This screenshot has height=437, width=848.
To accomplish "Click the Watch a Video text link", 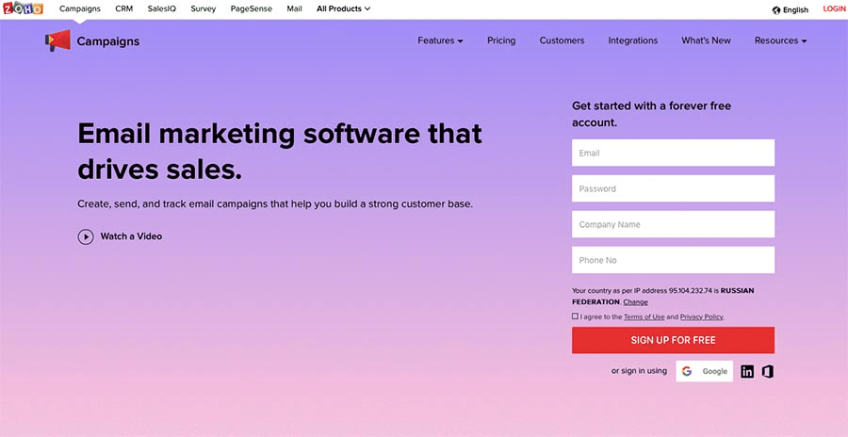I will click(x=131, y=236).
